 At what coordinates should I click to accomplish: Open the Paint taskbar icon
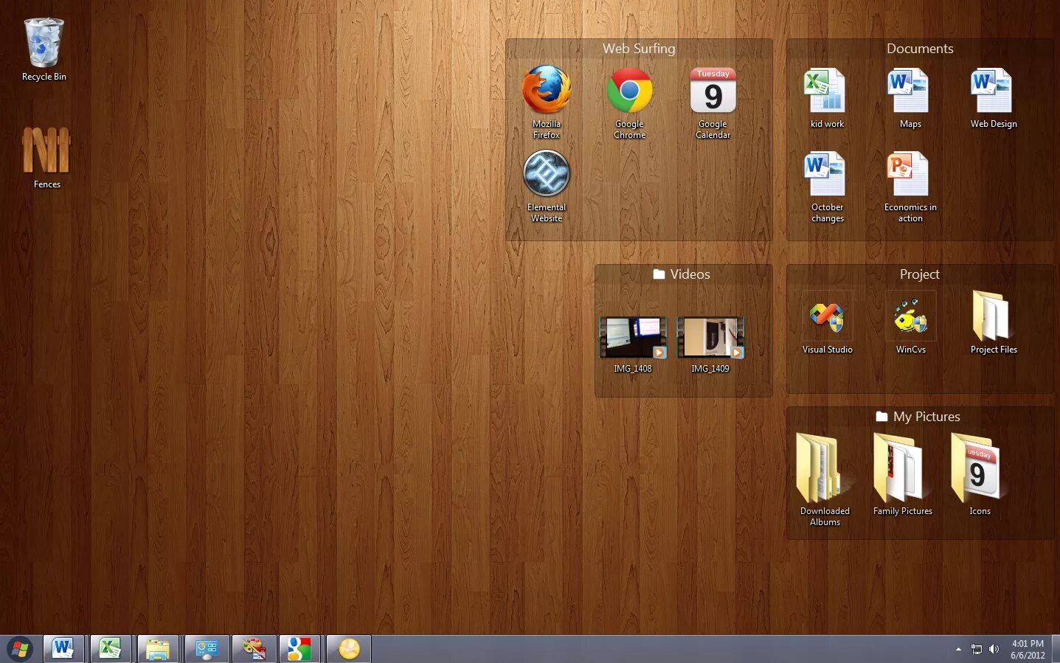click(254, 649)
